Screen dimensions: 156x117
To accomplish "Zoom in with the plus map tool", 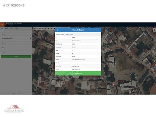I will click(34, 28).
